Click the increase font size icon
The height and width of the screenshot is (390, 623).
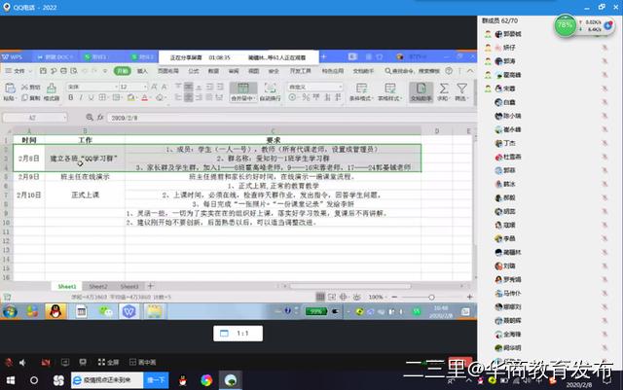(154, 87)
